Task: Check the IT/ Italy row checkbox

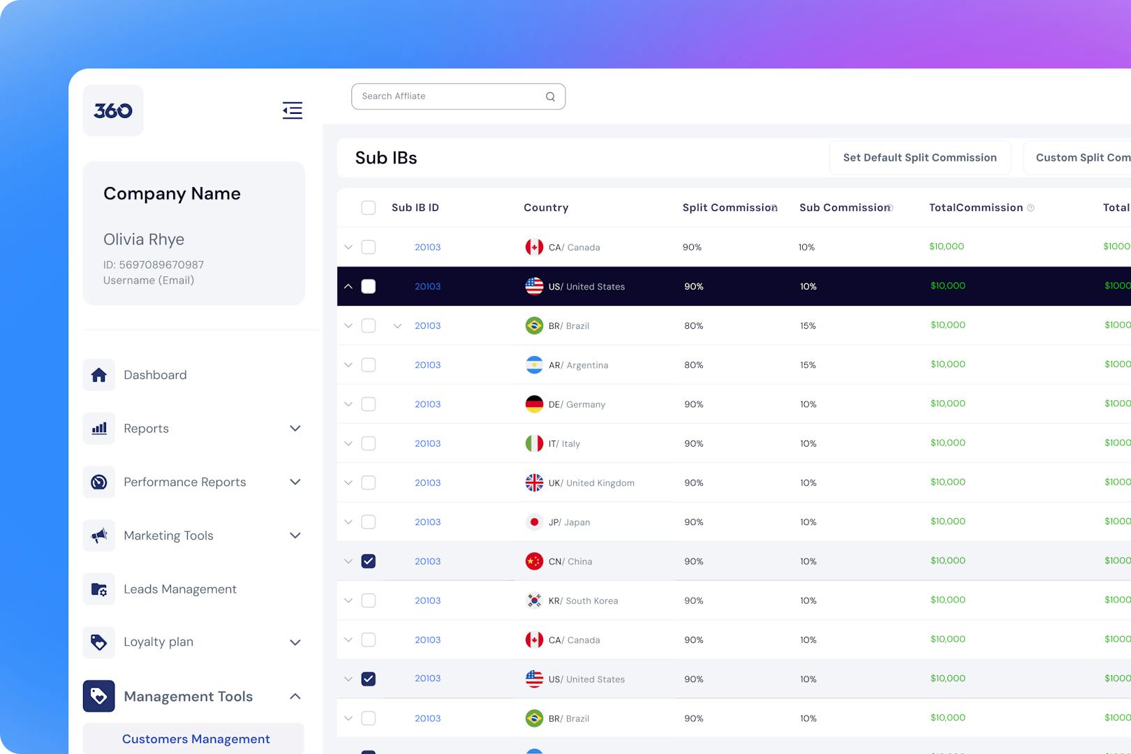Action: click(x=369, y=443)
